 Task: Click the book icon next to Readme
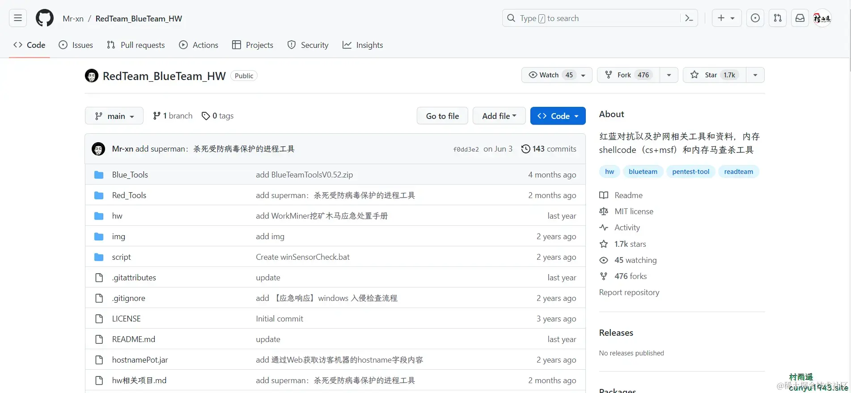pos(604,195)
